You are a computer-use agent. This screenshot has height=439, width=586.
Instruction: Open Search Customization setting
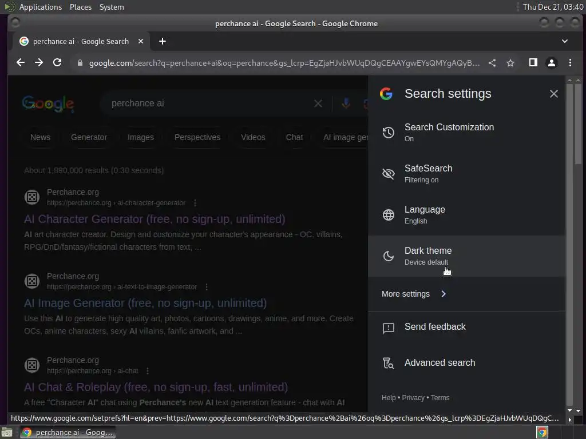tap(466, 133)
